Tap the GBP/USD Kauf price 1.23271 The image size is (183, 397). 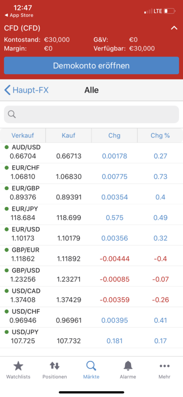click(x=68, y=279)
